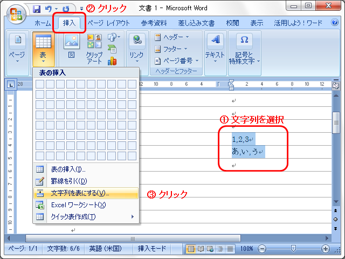
Task: Switch to print layout view button
Action: [191, 249]
